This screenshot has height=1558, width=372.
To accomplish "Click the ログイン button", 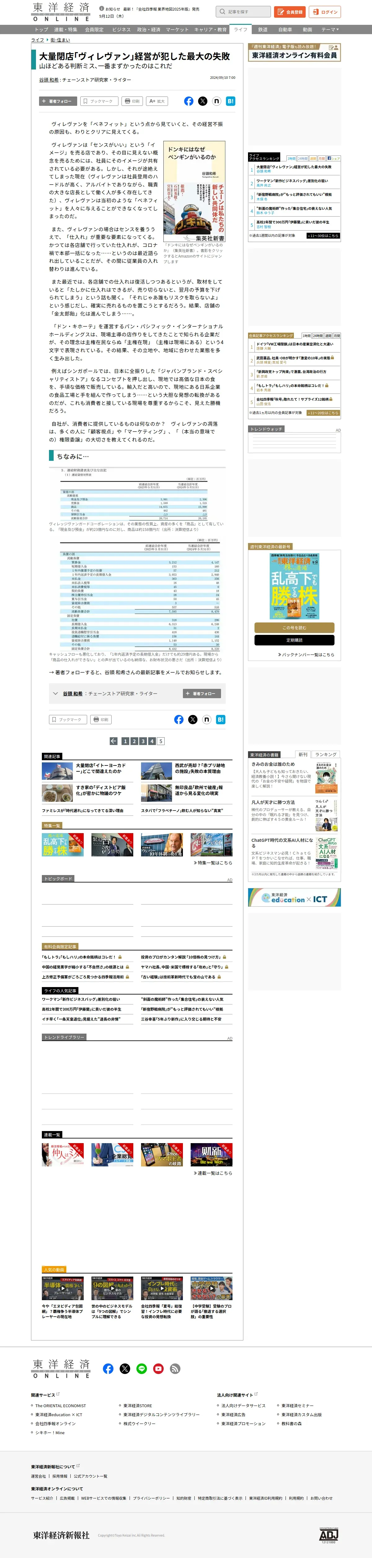I will tap(325, 11).
